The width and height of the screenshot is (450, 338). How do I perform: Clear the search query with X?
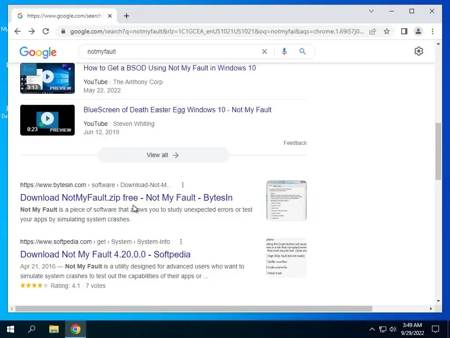264,51
